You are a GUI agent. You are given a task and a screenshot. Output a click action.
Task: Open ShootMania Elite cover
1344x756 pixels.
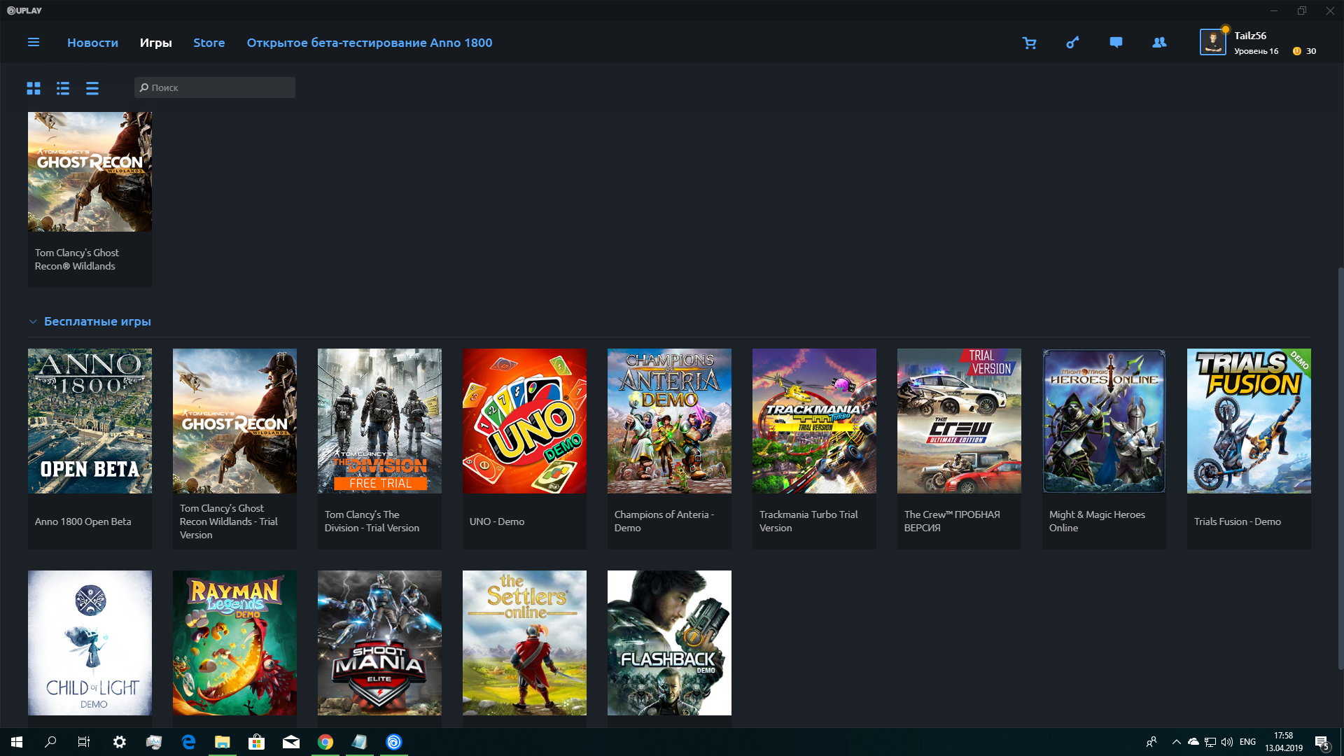tap(379, 643)
